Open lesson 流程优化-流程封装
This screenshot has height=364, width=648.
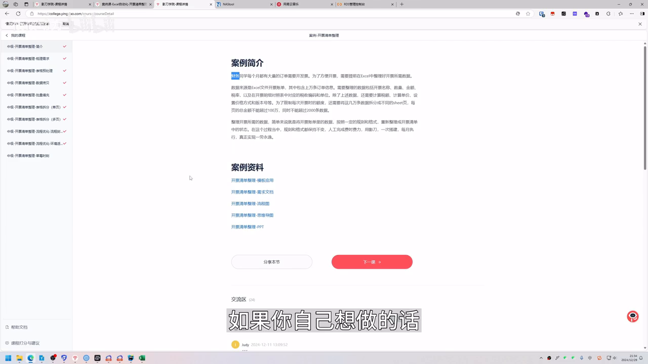click(x=36, y=131)
